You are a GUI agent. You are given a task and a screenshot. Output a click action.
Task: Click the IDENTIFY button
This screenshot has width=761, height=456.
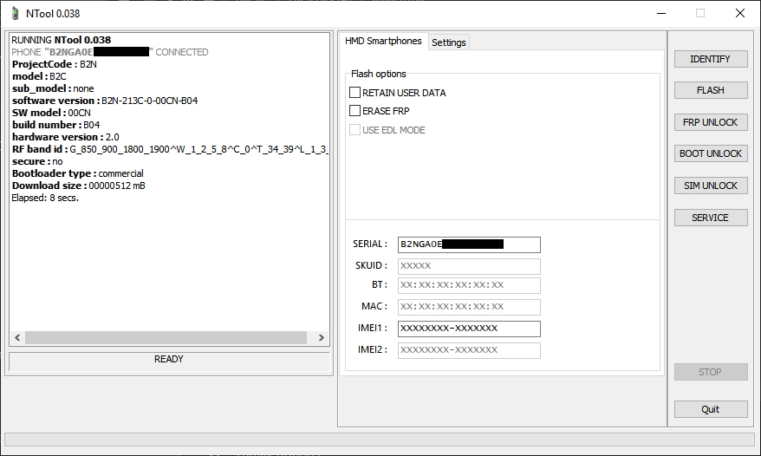[x=711, y=59]
